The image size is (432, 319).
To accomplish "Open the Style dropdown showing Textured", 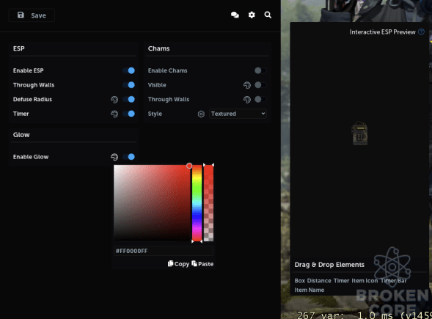I will [238, 114].
